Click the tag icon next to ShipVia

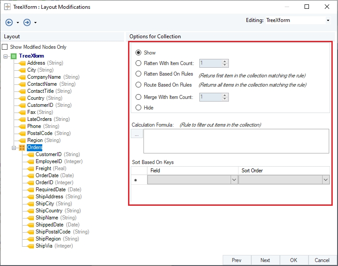30,246
